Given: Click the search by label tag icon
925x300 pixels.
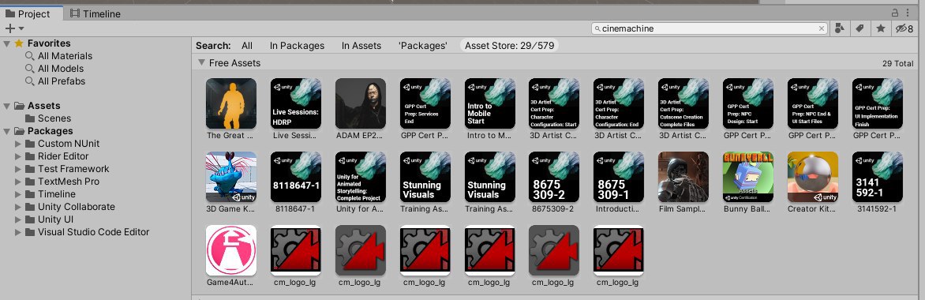Looking at the screenshot, I should coord(860,28).
